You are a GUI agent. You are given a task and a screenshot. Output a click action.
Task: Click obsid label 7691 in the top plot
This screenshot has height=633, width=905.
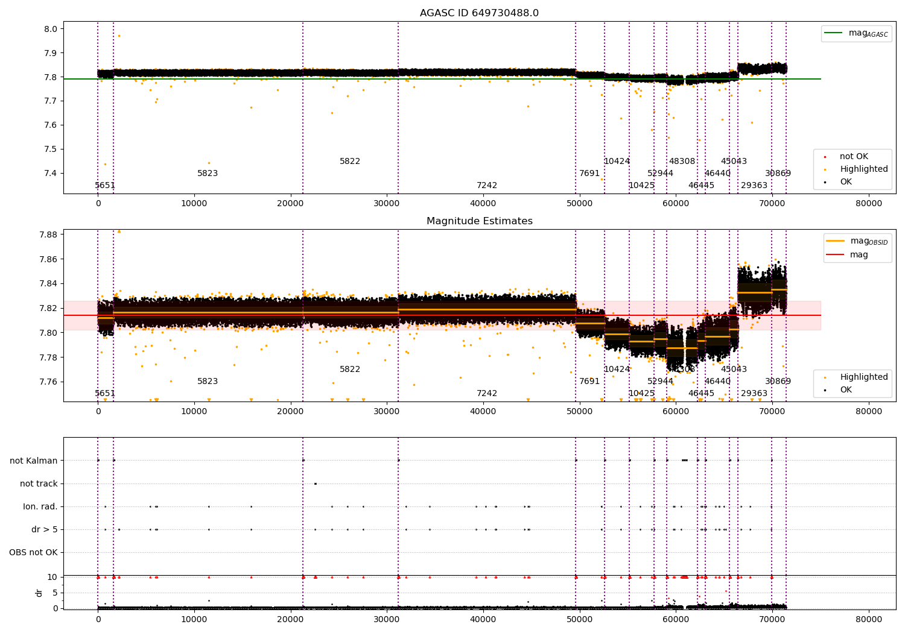pyautogui.click(x=589, y=174)
